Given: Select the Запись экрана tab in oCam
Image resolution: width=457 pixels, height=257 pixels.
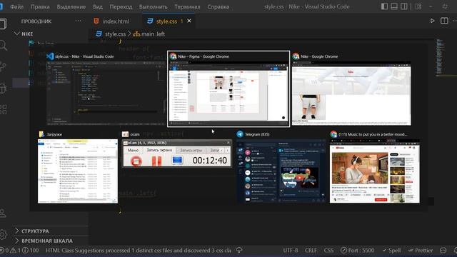Looking at the screenshot, I should pyautogui.click(x=159, y=150).
